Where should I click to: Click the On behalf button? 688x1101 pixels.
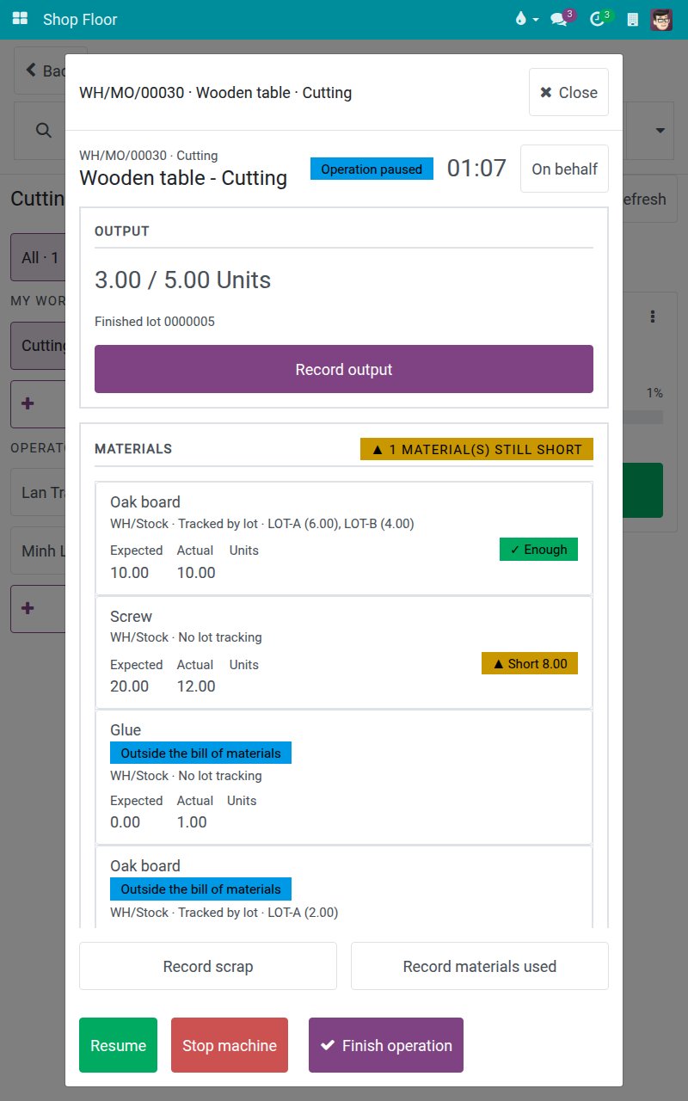click(564, 169)
